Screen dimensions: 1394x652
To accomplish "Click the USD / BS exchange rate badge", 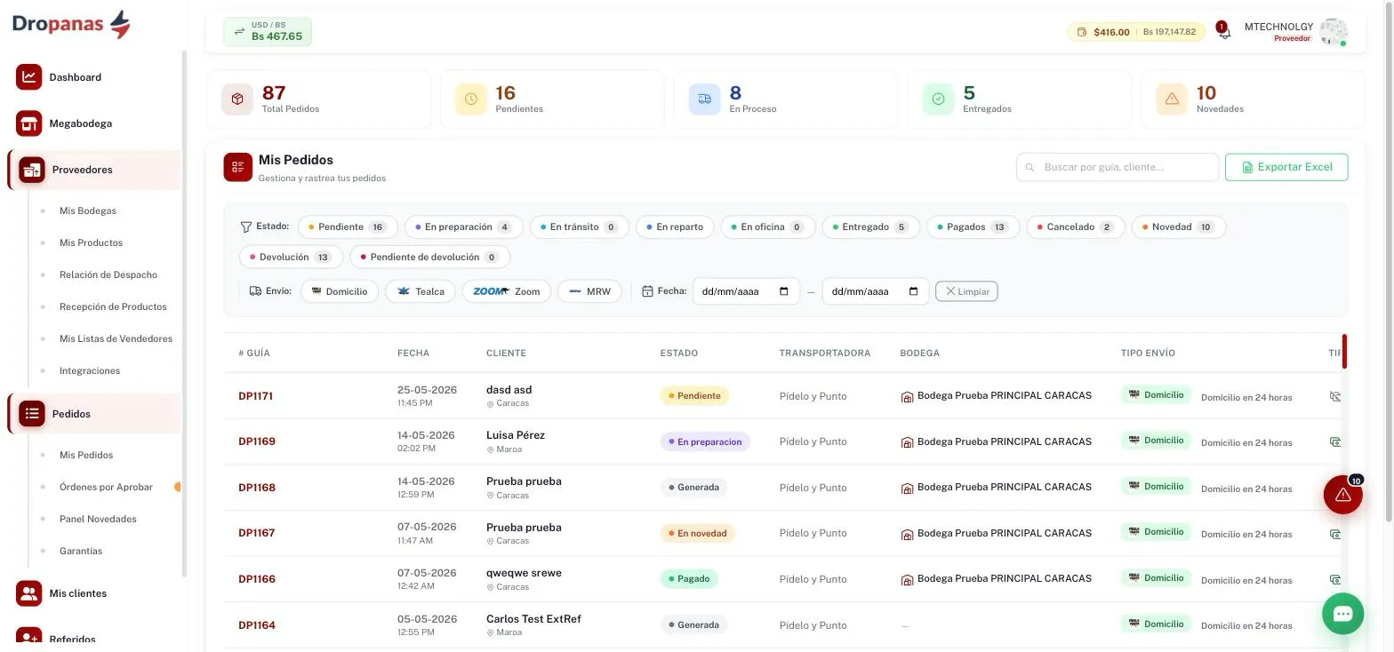I will [x=268, y=32].
